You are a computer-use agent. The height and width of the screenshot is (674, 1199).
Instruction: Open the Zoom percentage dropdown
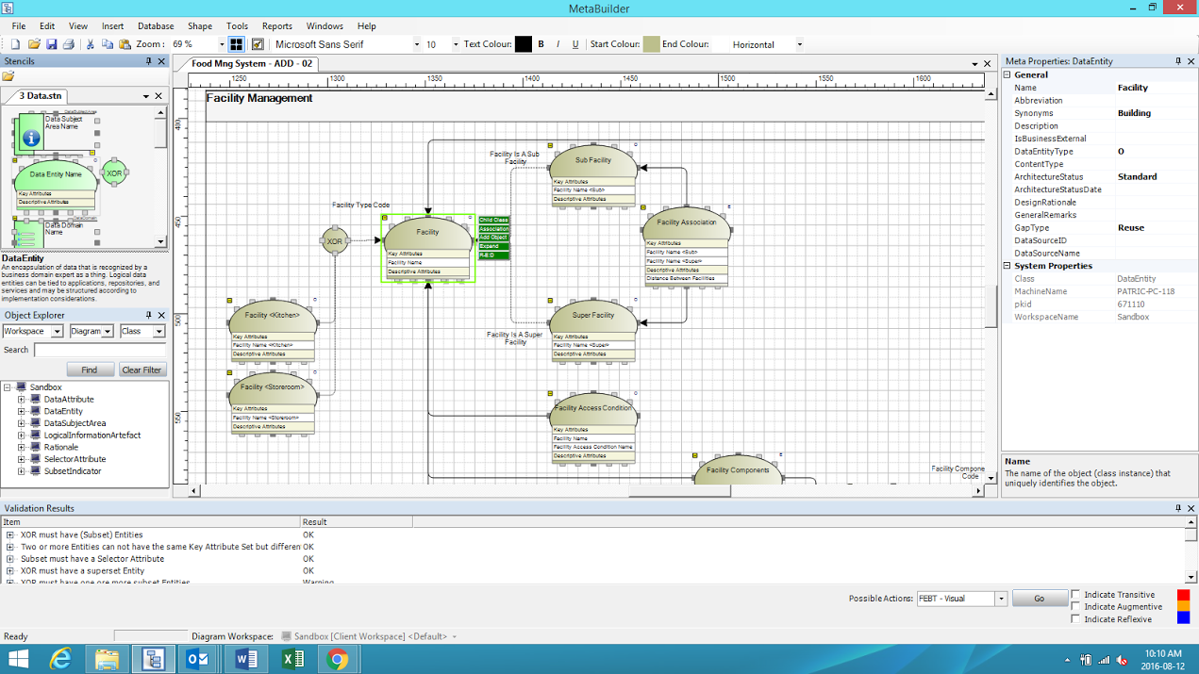tap(222, 44)
